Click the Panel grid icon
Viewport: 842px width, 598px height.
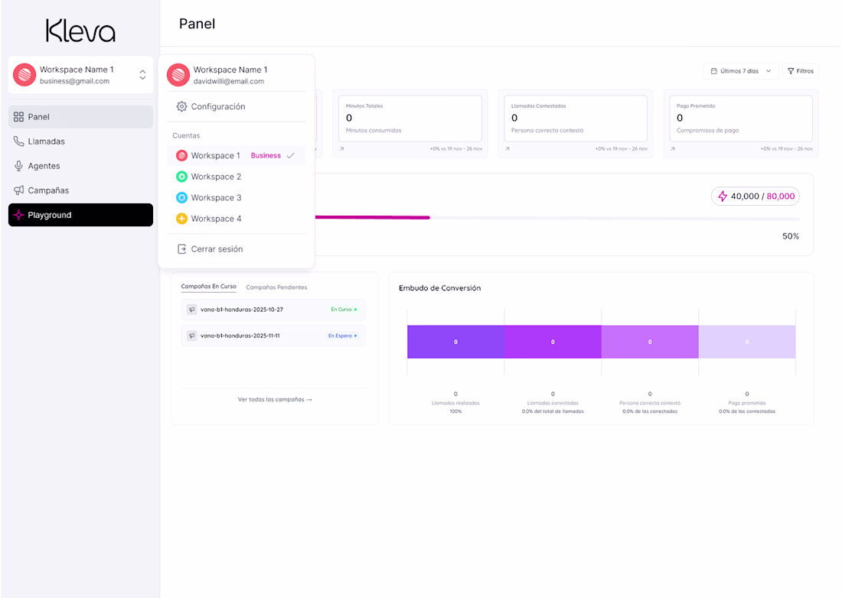(19, 116)
